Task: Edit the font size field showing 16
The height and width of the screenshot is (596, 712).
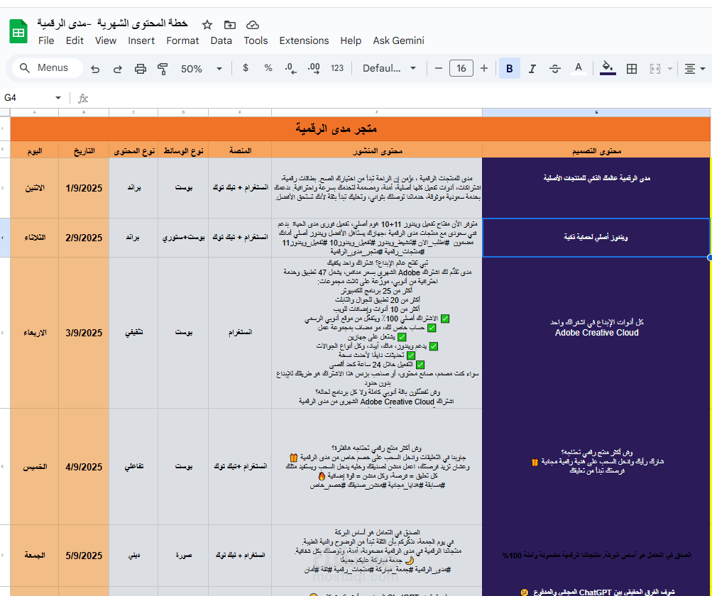Action: click(461, 68)
